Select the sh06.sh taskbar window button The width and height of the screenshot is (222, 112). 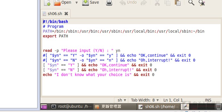pos(158,107)
